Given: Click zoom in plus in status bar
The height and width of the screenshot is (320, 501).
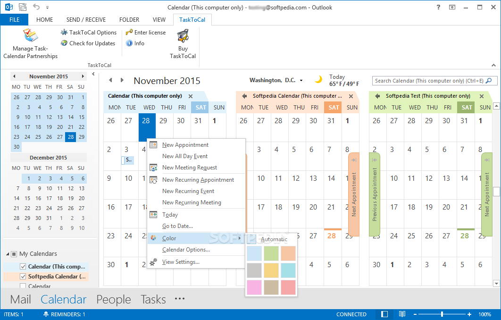Looking at the screenshot, I should [x=469, y=314].
